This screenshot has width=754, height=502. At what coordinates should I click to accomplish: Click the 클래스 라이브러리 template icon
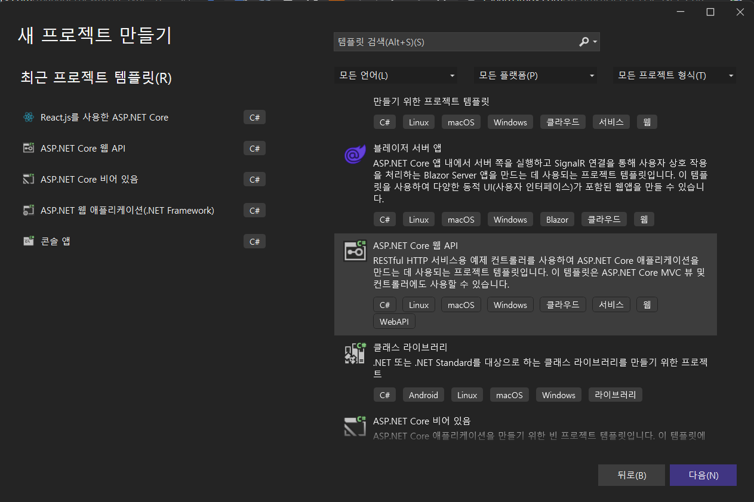pyautogui.click(x=355, y=353)
